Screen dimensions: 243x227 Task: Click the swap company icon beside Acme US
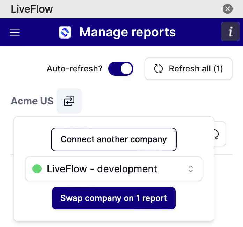pos(69,101)
